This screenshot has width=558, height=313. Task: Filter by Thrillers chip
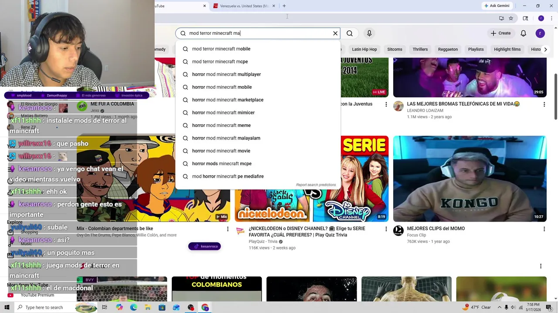pos(420,49)
